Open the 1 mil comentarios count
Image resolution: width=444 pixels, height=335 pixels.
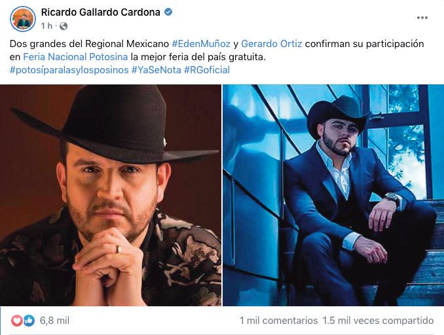pyautogui.click(x=278, y=321)
